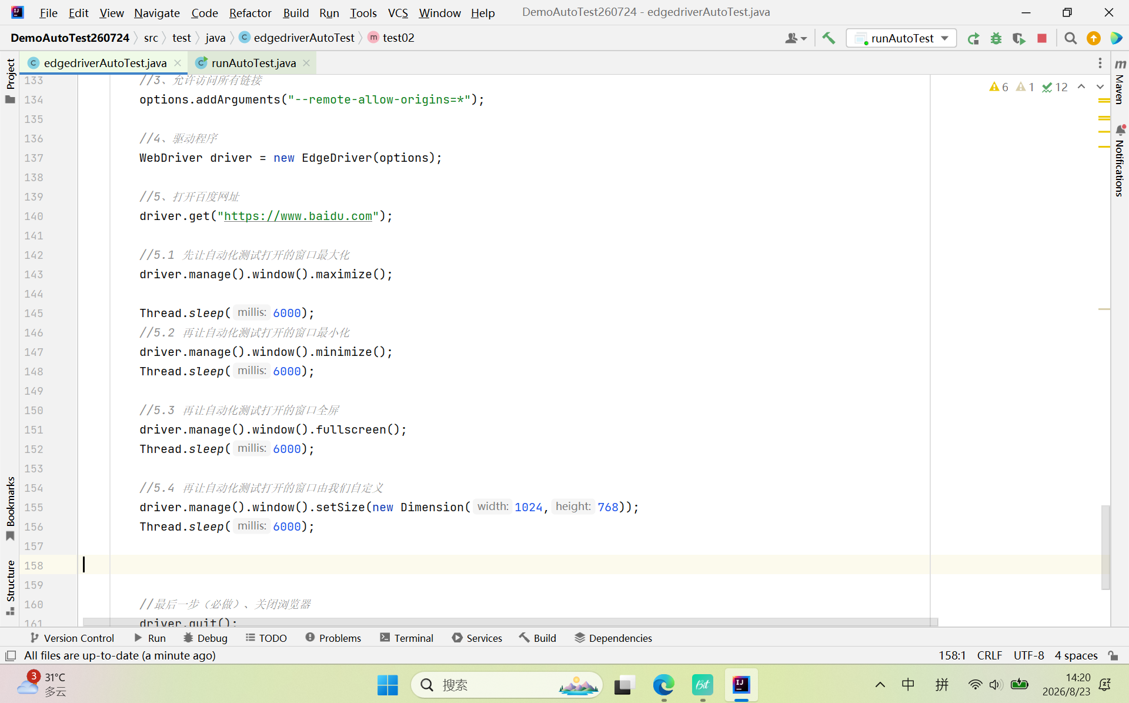The width and height of the screenshot is (1129, 703).
Task: Open the Refactor menu
Action: (x=250, y=12)
